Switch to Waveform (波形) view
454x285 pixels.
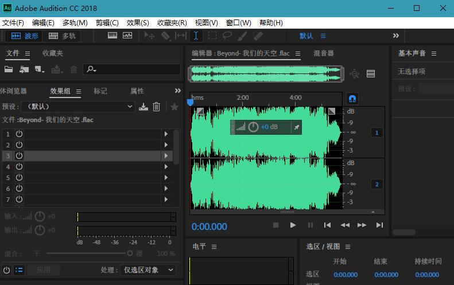click(25, 36)
